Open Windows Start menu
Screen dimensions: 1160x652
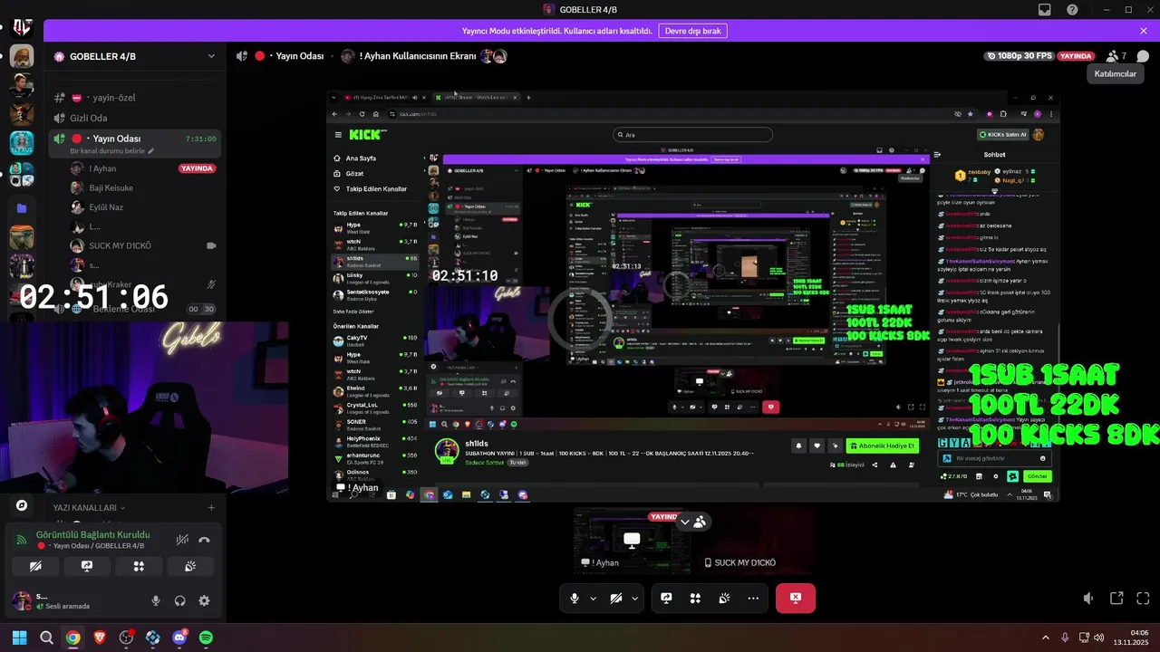[19, 638]
